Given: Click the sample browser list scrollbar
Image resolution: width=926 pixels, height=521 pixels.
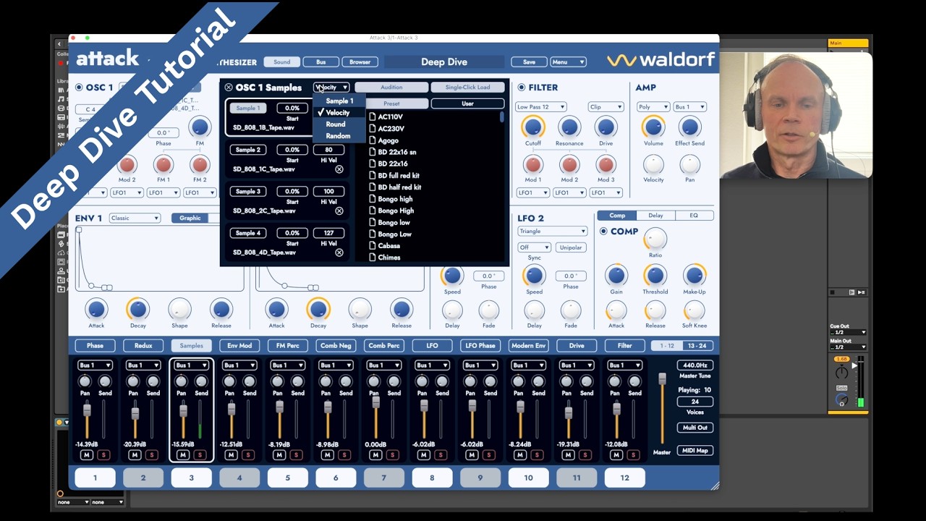Looking at the screenshot, I should pyautogui.click(x=502, y=118).
